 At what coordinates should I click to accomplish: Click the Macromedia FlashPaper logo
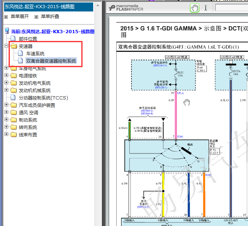click(126, 8)
